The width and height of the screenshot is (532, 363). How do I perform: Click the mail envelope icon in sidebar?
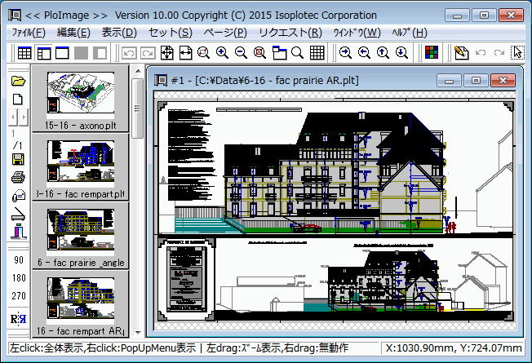18,196
